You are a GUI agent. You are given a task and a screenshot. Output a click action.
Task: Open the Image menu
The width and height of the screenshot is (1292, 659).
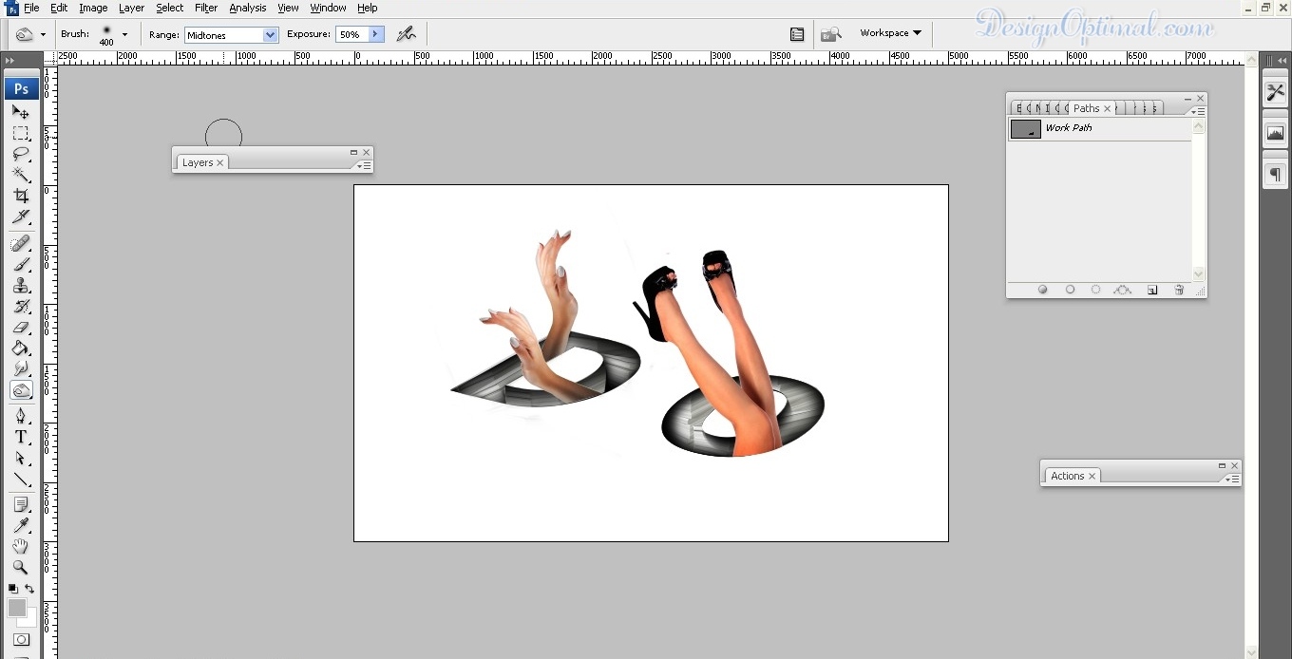coord(93,8)
